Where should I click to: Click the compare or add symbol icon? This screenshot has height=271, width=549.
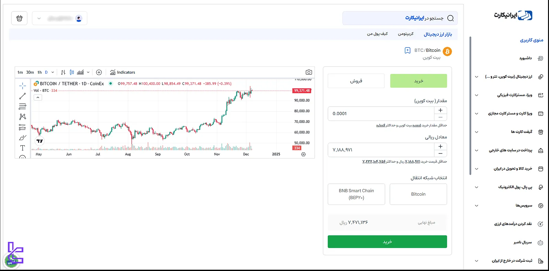(99, 72)
